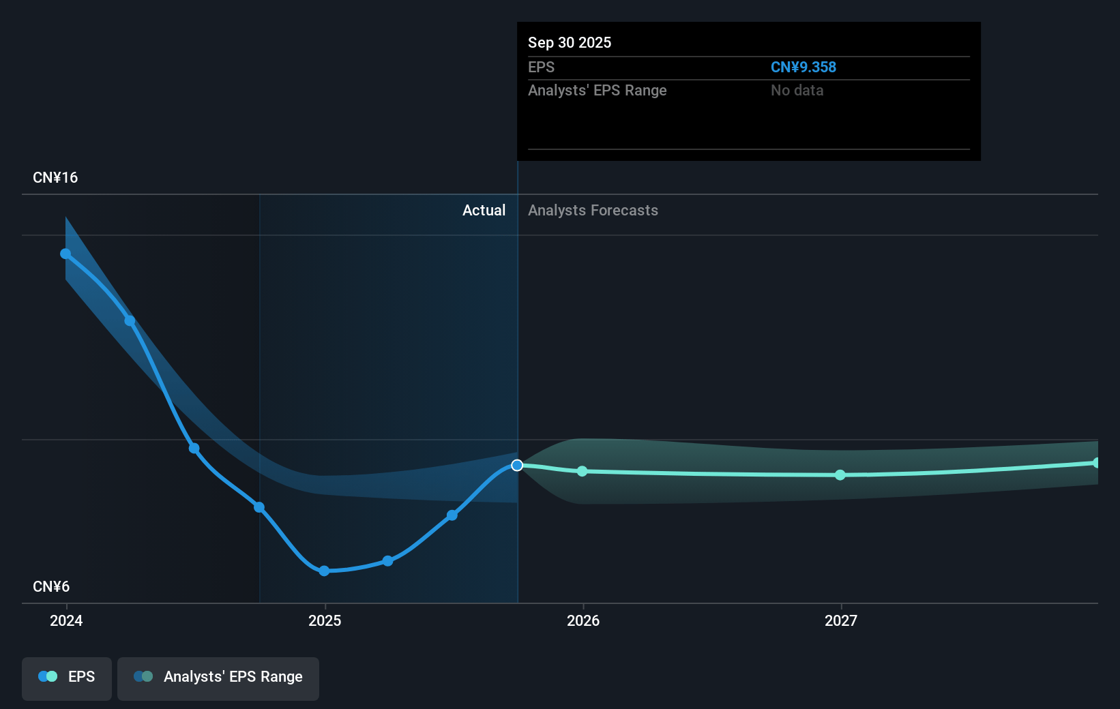Click the No data value in tooltip
Viewport: 1120px width, 709px height.
click(797, 90)
